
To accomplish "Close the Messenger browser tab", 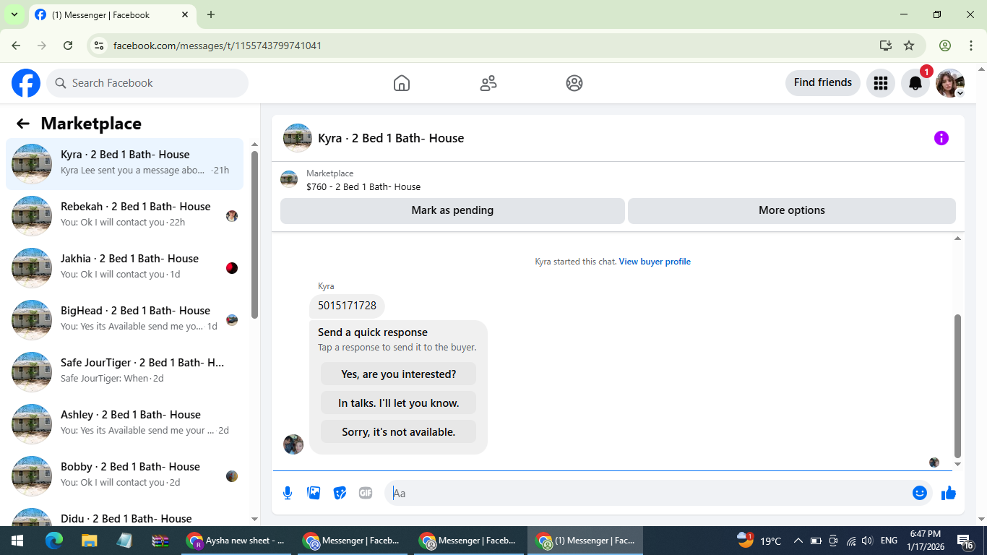I will point(185,14).
